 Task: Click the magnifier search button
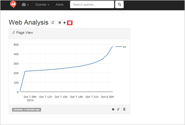pyautogui.click(x=119, y=5)
